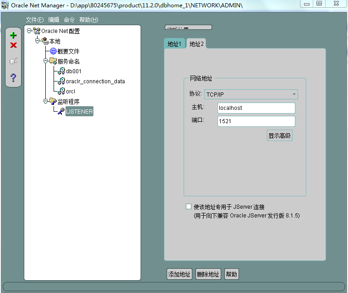Viewport: 348px width, 293px height.
Task: Click the Oracle Net Manager title bar icon
Action: [5, 5]
